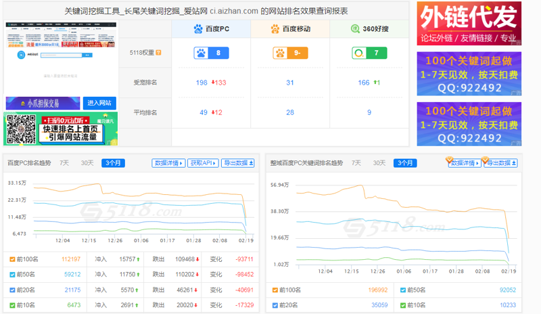This screenshot has width=541, height=314.
Task: Click Baidu mobile 爱宠排名 value 31
Action: click(290, 83)
